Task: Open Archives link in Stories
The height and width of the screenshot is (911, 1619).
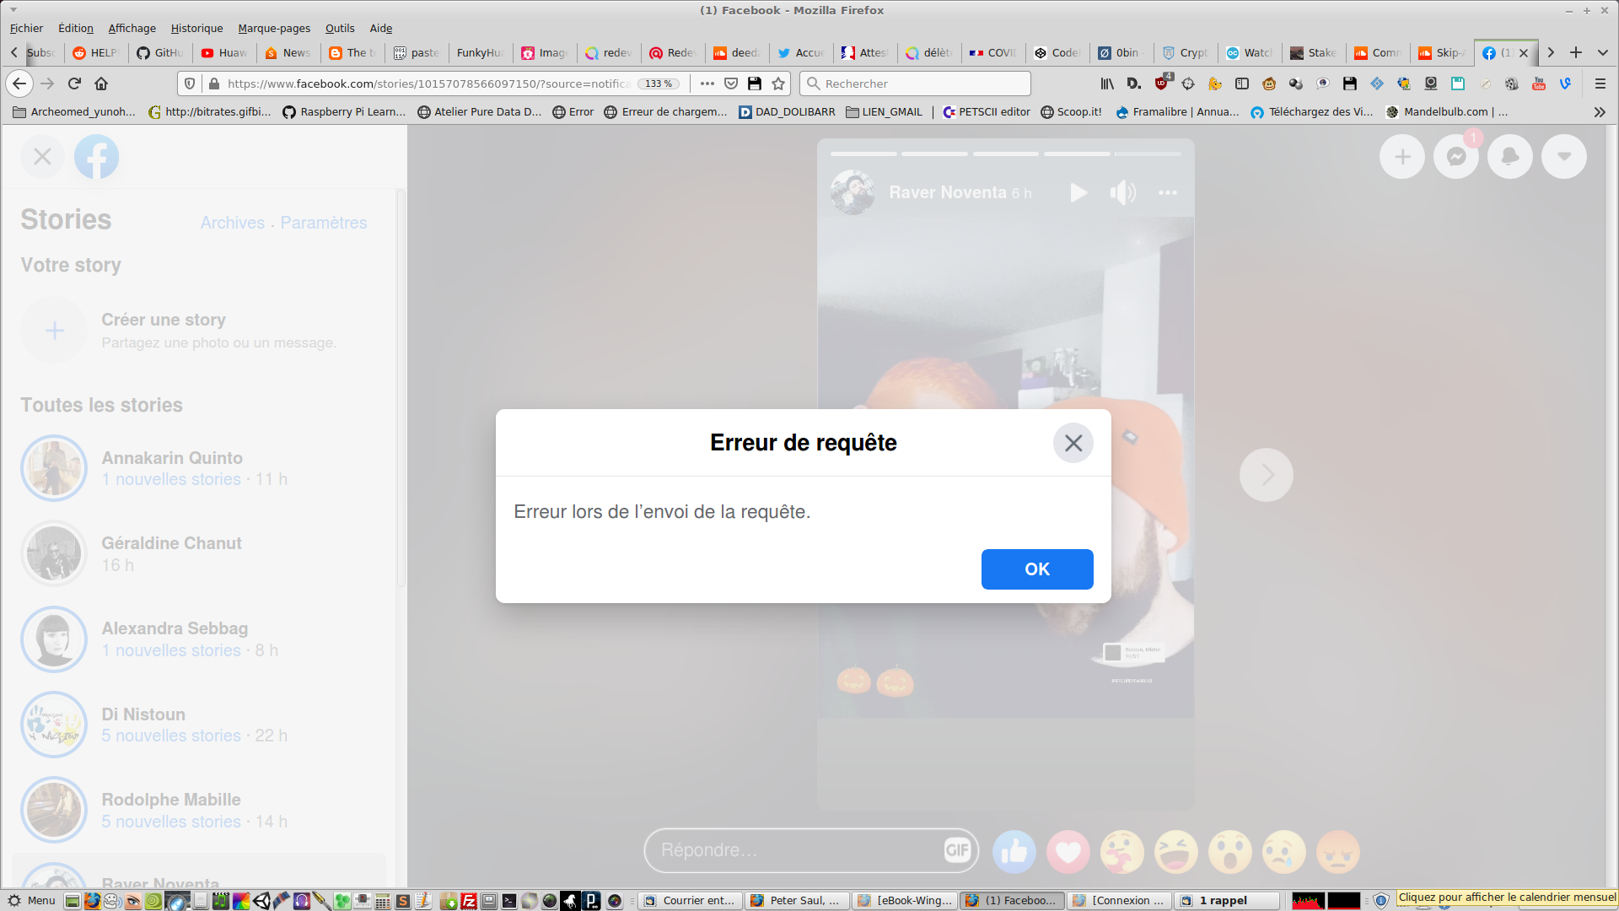Action: [232, 223]
